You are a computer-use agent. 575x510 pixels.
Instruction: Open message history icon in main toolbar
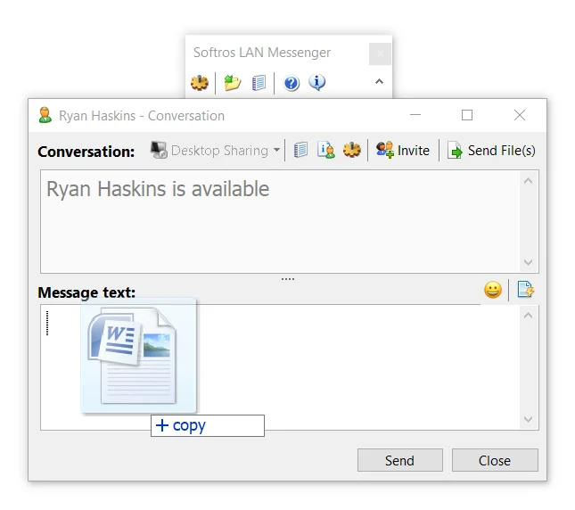(x=259, y=83)
